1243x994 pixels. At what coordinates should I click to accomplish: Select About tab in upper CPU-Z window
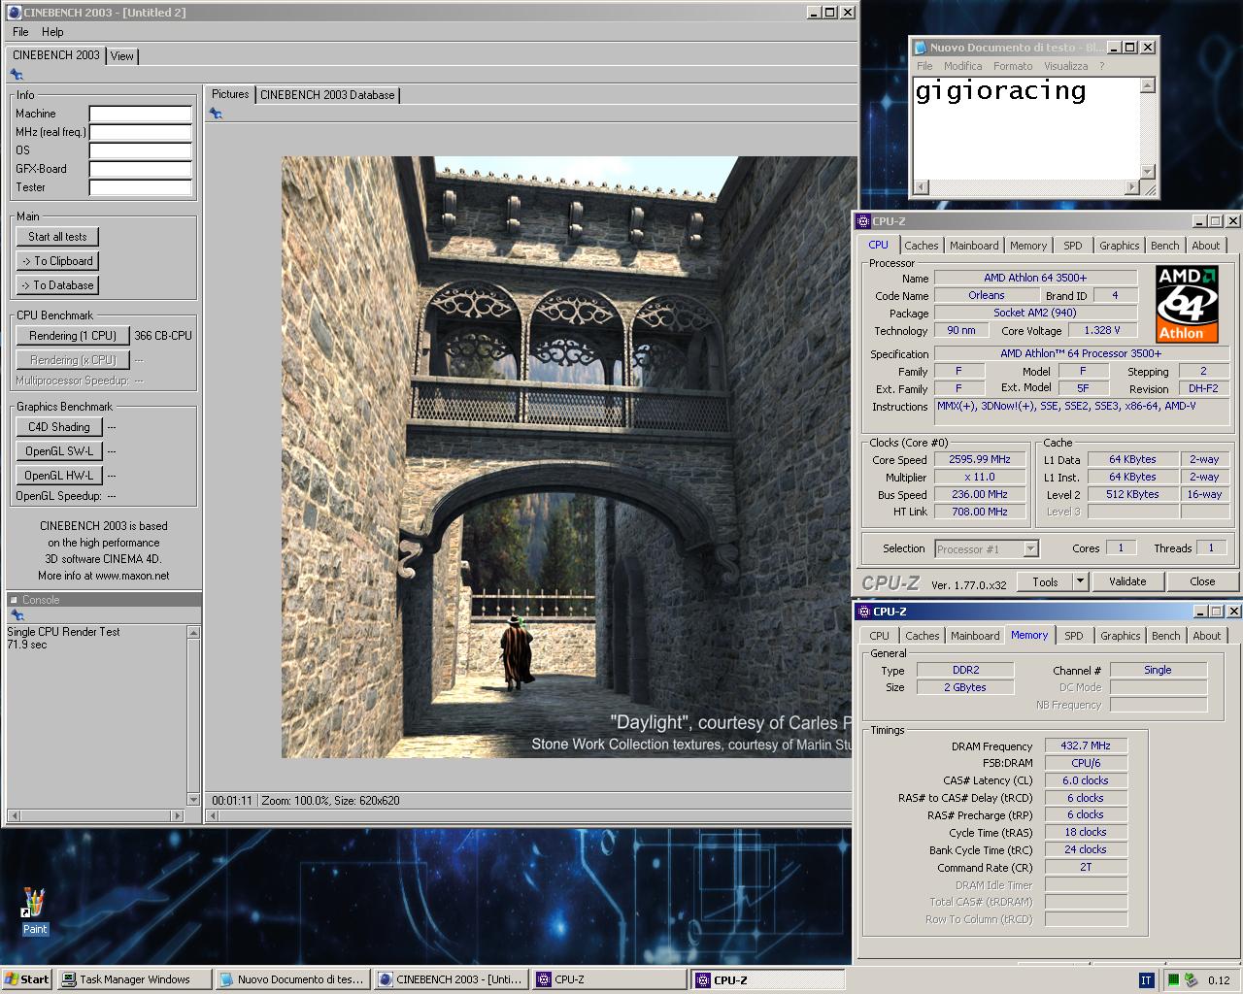pyautogui.click(x=1206, y=246)
